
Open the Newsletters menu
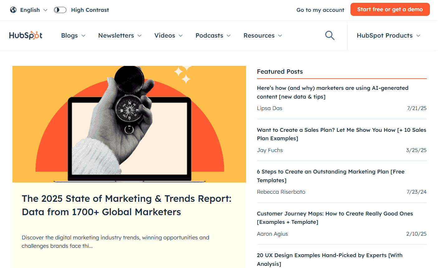120,35
